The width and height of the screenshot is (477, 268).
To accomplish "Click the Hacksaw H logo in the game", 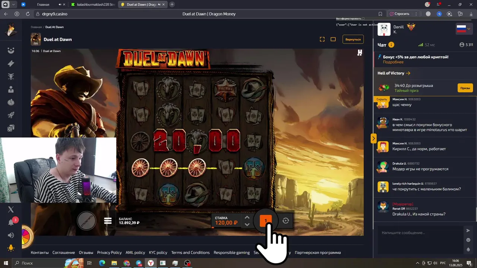I will pos(360,52).
